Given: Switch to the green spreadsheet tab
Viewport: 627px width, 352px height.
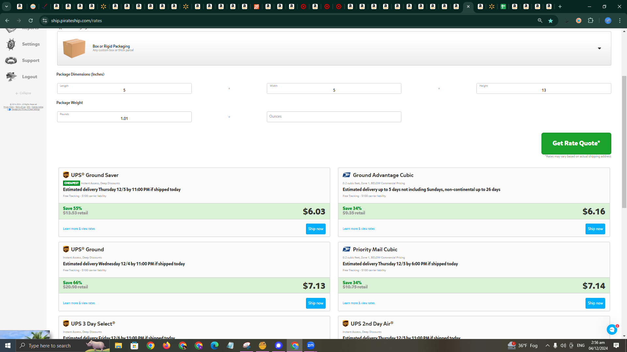Looking at the screenshot, I should (x=503, y=7).
